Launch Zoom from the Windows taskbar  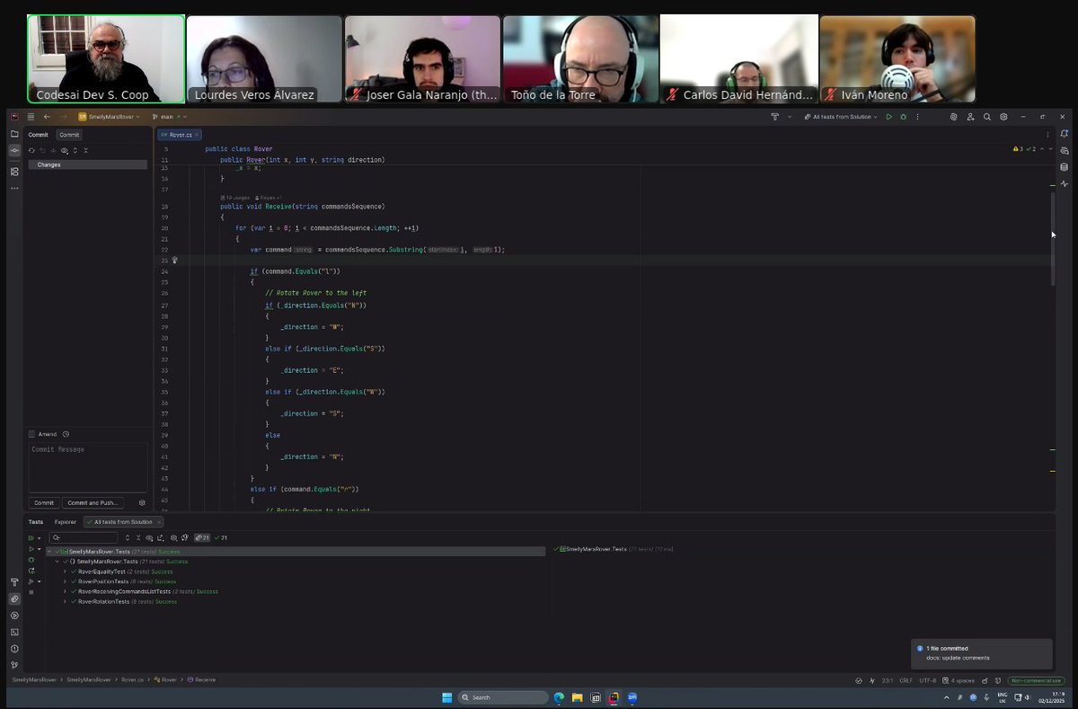(632, 698)
